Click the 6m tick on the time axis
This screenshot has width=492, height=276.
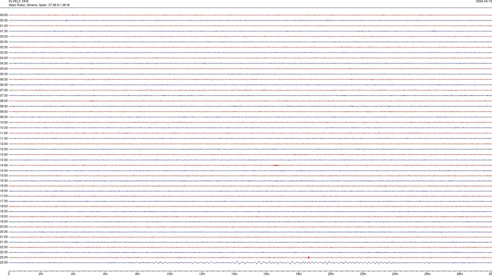105,274
